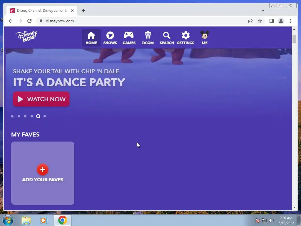Click the lock site information icon
The height and width of the screenshot is (226, 301).
point(41,21)
